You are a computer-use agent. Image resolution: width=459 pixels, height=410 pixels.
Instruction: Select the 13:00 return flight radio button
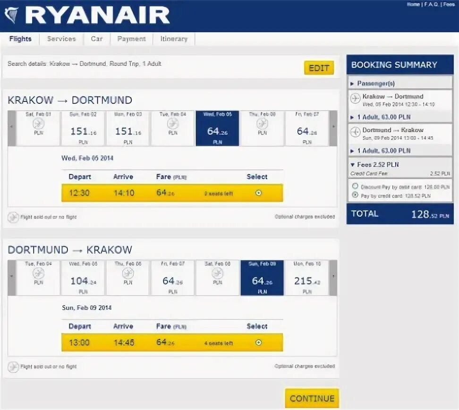pos(258,342)
